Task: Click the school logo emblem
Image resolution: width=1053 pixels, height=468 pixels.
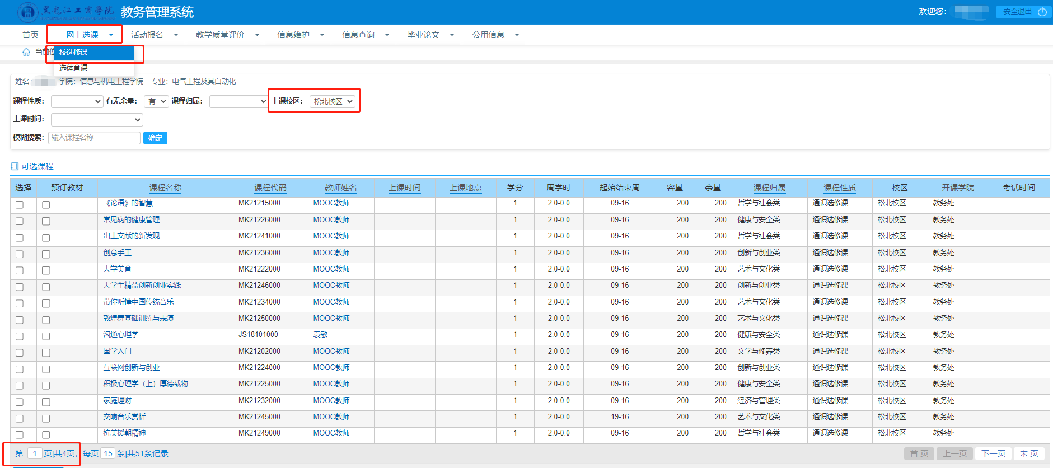Action: click(x=27, y=12)
